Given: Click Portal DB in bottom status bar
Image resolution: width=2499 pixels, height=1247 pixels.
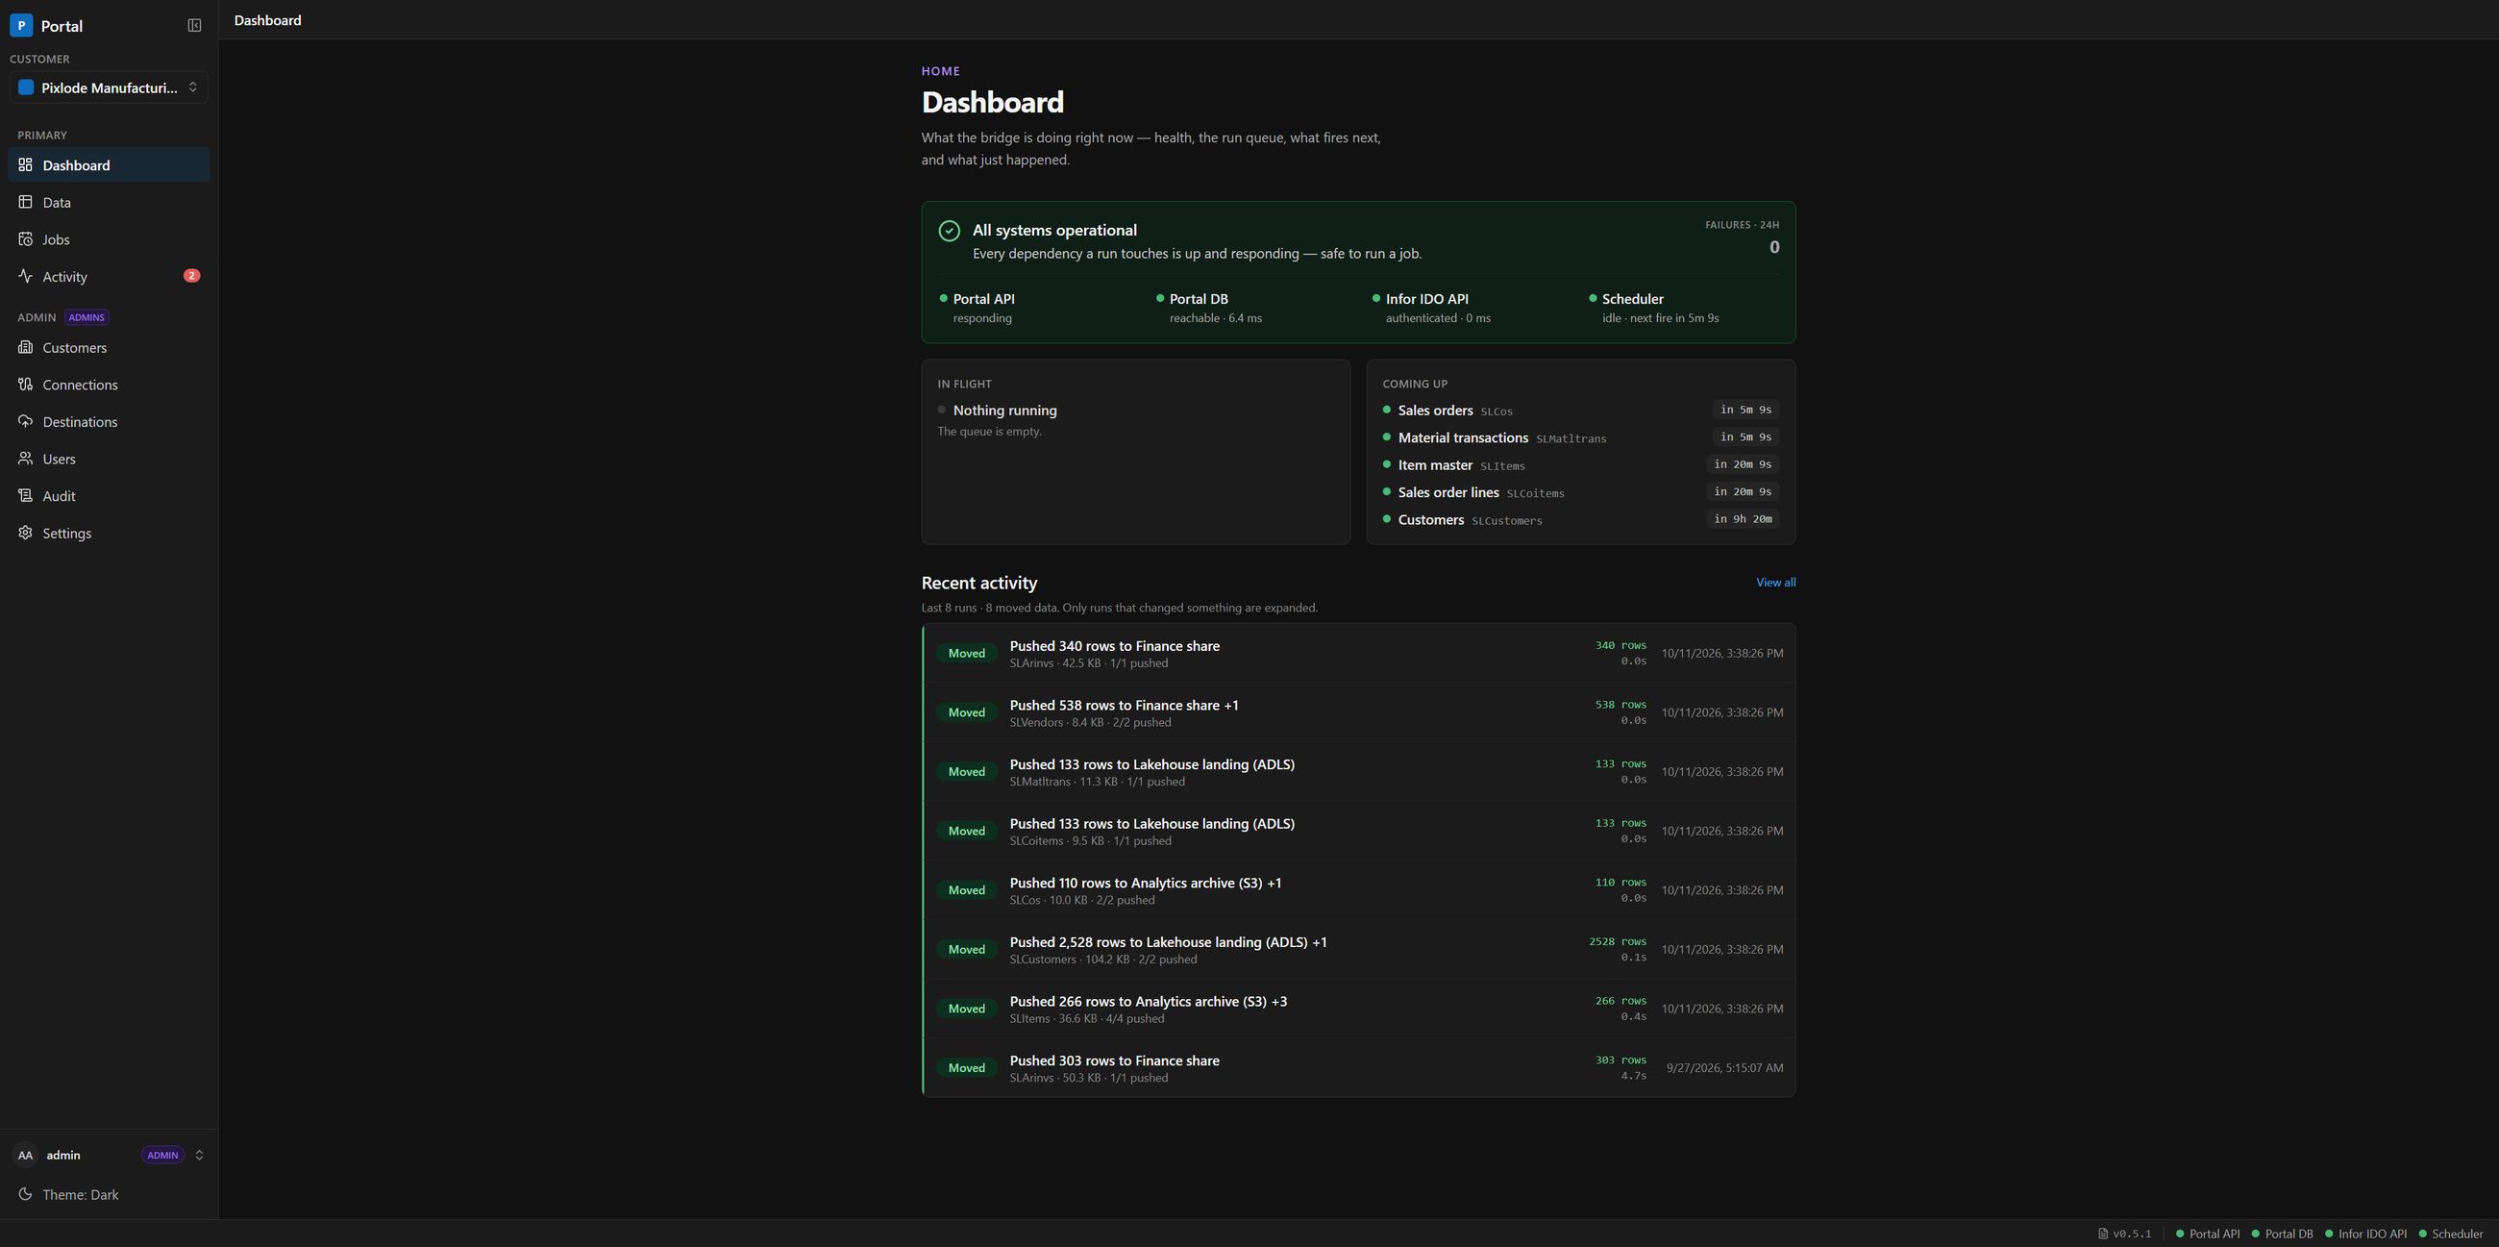Looking at the screenshot, I should [x=2282, y=1235].
